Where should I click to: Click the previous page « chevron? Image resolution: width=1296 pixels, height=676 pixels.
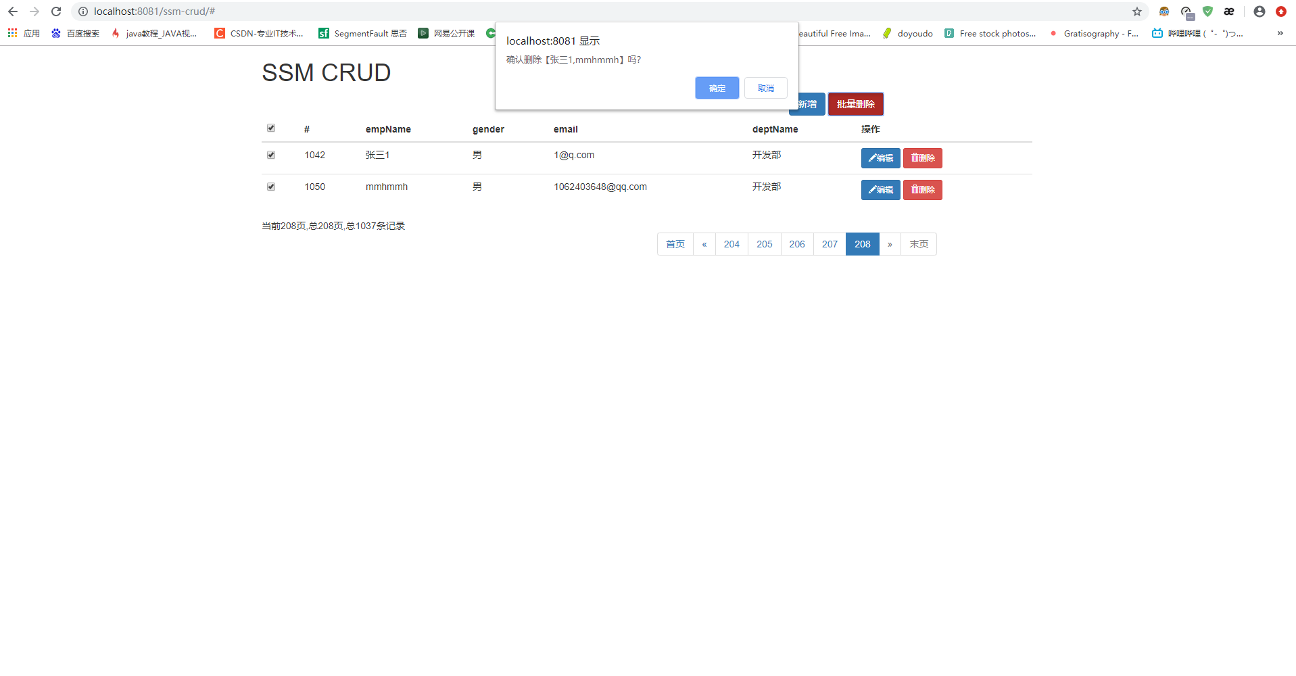704,244
